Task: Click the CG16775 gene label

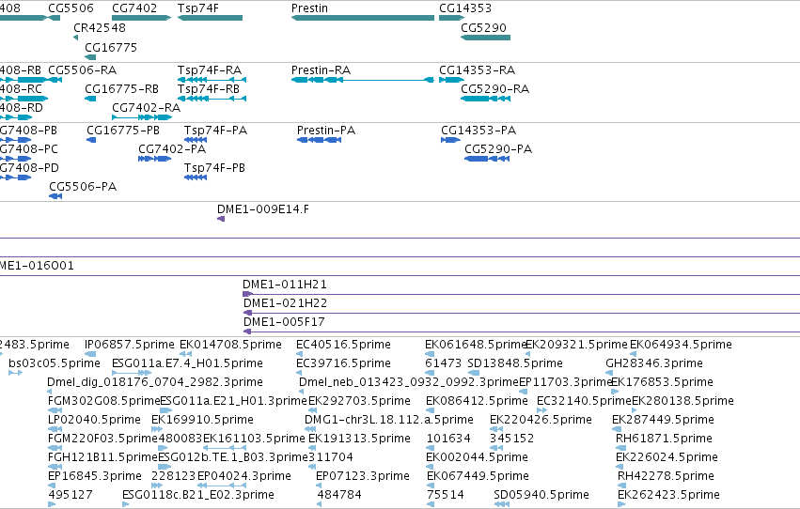Action: pyautogui.click(x=111, y=47)
